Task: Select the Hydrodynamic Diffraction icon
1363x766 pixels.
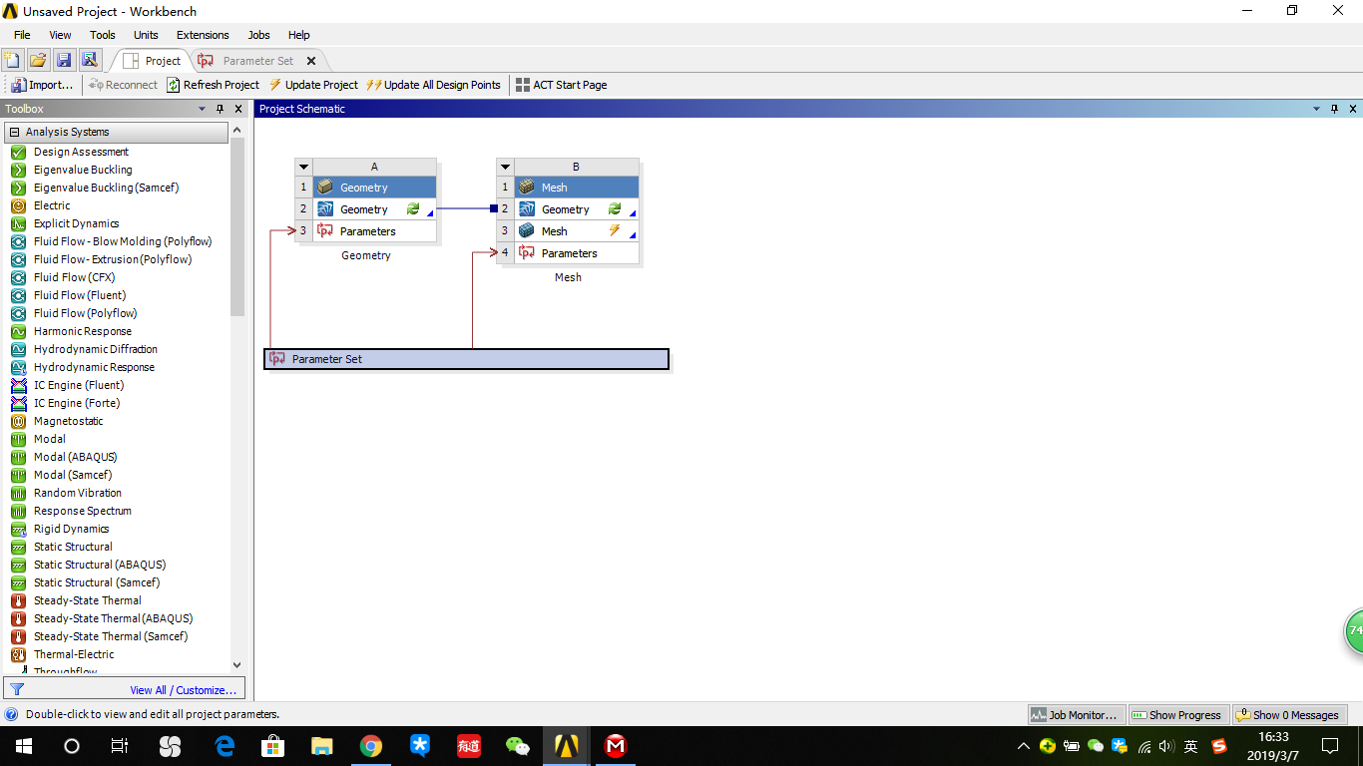Action: point(18,349)
